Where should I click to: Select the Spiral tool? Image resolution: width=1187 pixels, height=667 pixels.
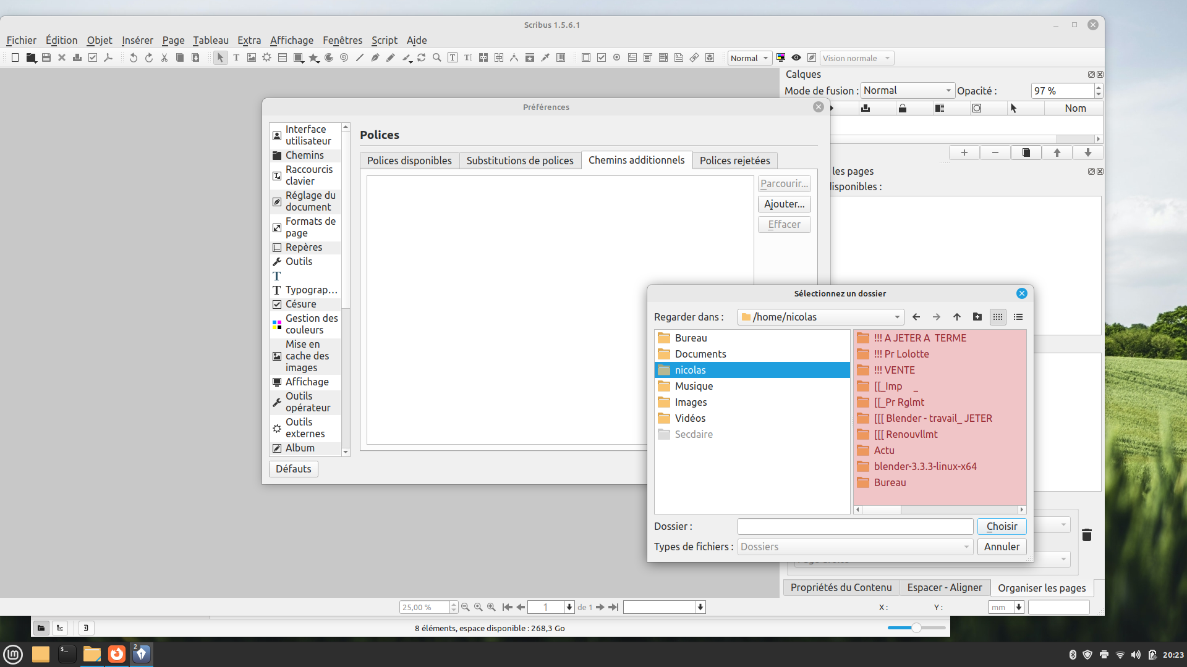pyautogui.click(x=344, y=58)
